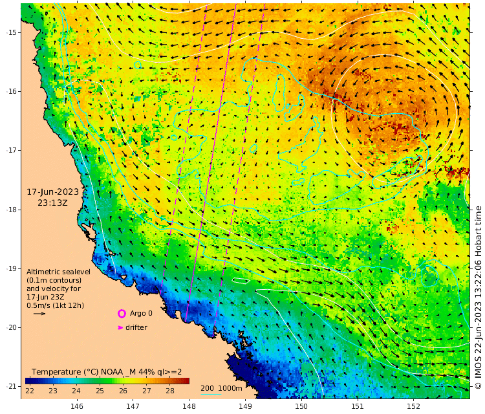Click the 28 value on temperature scale
485x414 pixels.
[170, 391]
